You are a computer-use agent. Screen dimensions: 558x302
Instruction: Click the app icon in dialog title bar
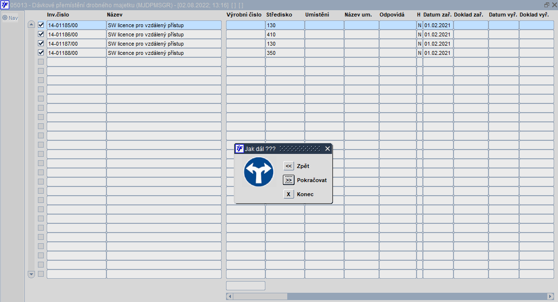tap(240, 149)
